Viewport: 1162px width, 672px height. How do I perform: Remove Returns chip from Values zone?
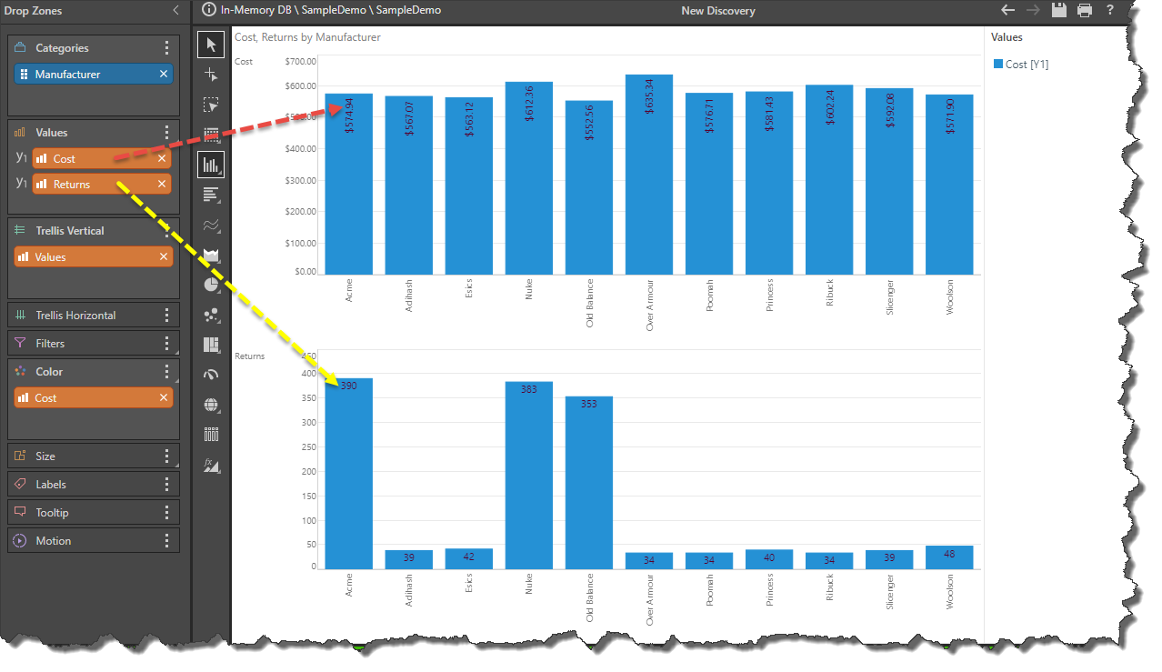coord(162,185)
